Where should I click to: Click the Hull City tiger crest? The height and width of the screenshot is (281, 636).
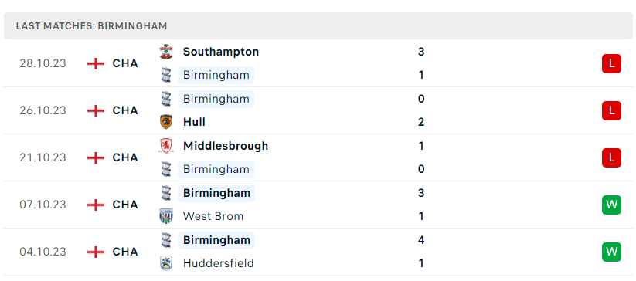coord(166,122)
